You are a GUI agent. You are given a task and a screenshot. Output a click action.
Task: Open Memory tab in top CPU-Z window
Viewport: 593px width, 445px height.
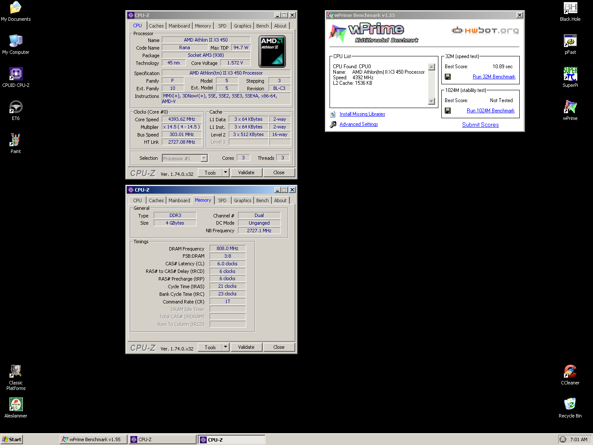[203, 26]
